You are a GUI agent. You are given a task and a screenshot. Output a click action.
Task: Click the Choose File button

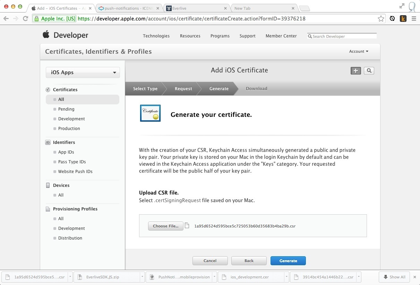pyautogui.click(x=165, y=226)
